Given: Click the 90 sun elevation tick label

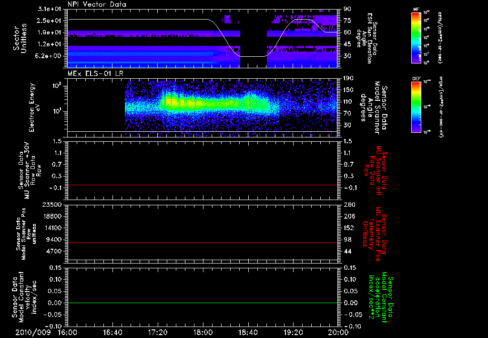Looking at the screenshot, I should click(347, 9).
